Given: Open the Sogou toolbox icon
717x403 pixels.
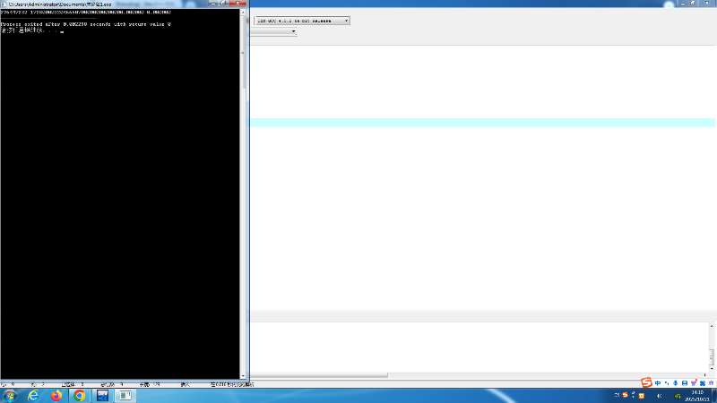Looking at the screenshot, I should coord(703,383).
